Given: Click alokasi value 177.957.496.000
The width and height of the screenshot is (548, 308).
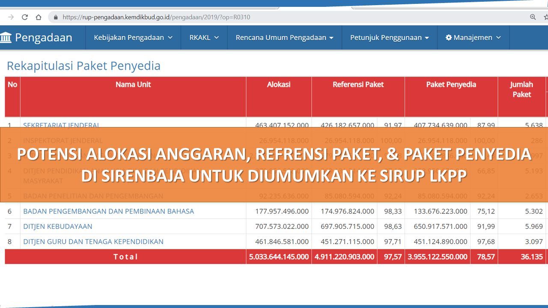Looking at the screenshot, I should (x=282, y=211).
